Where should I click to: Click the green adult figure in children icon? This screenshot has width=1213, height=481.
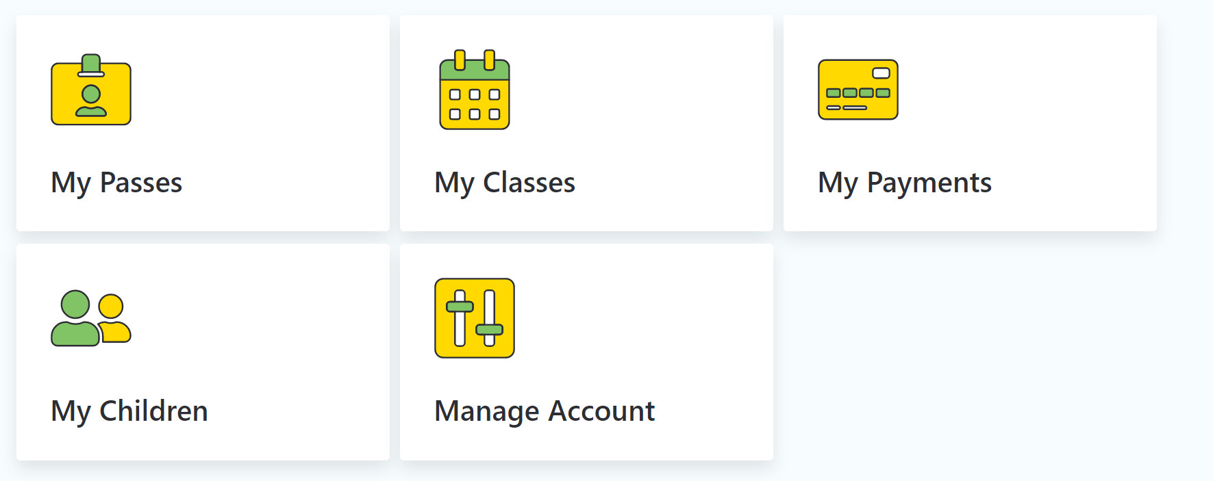(x=75, y=318)
